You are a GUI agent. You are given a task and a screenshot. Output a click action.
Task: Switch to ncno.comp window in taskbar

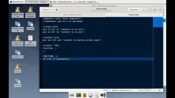pos(37,2)
